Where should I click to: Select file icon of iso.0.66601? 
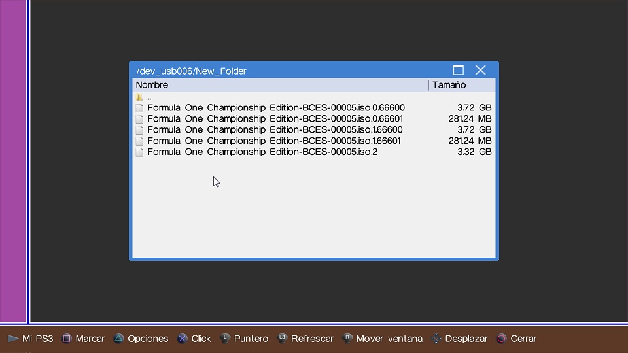139,119
